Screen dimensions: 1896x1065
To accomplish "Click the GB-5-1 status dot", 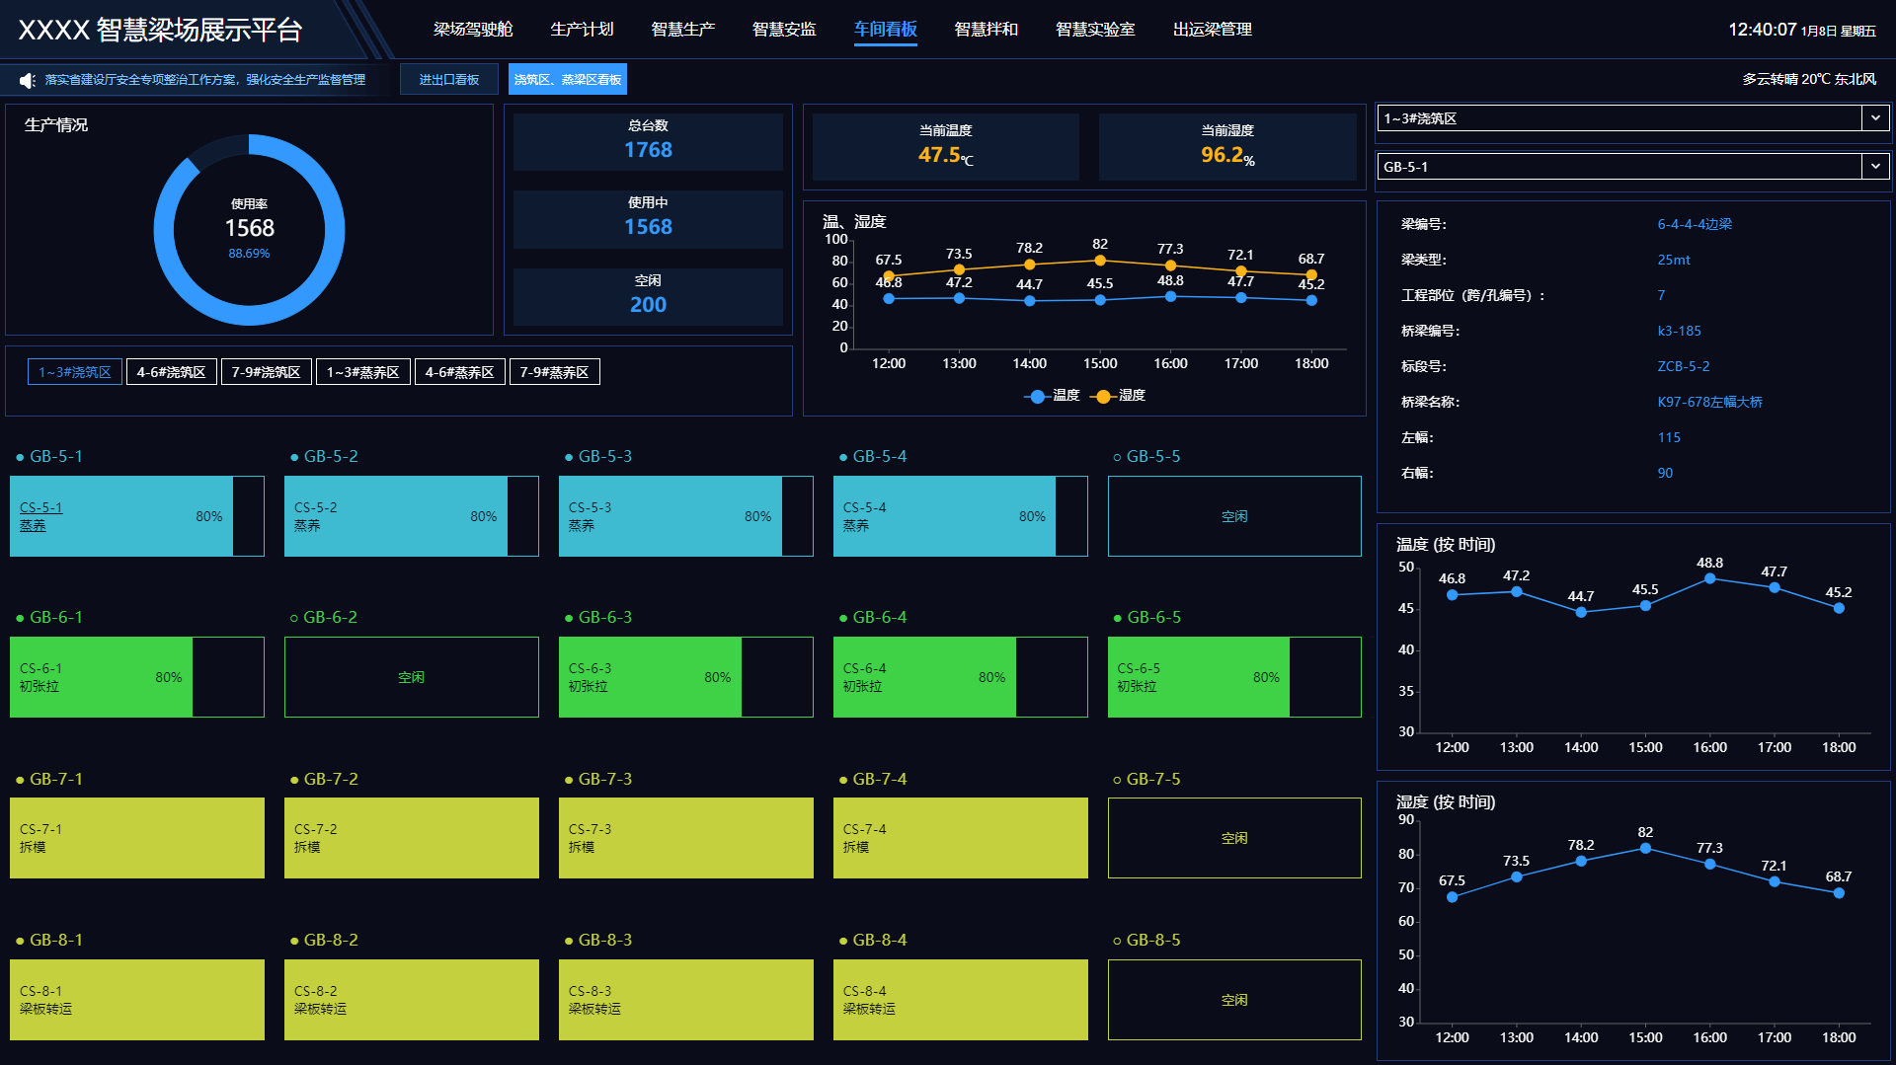I will pyautogui.click(x=20, y=457).
